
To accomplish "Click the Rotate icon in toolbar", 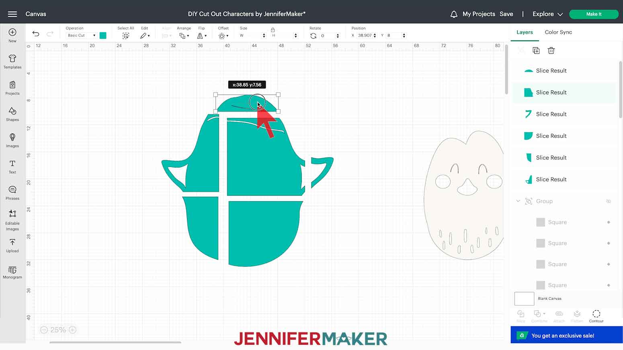I will click(314, 36).
